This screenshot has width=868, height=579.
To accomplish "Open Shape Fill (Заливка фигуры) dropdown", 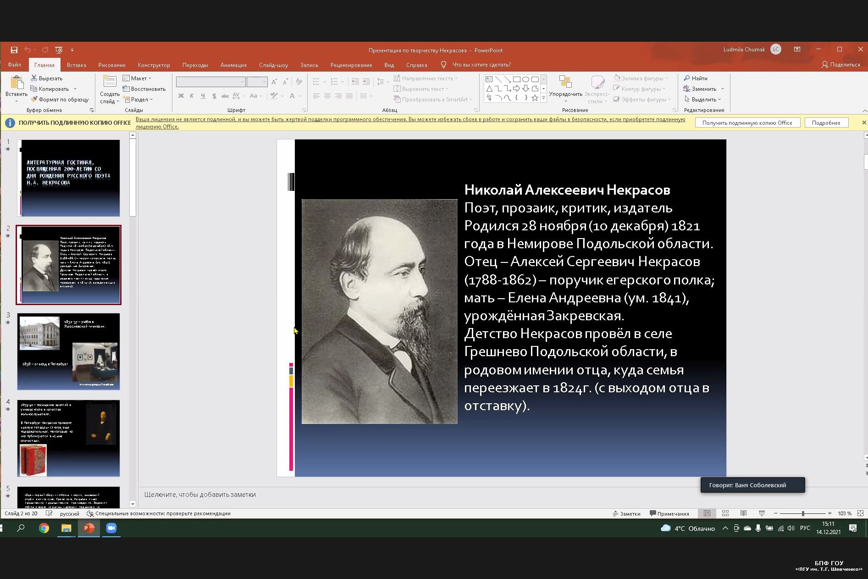I will tap(641, 78).
